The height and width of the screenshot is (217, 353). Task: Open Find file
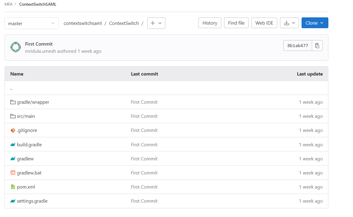[x=236, y=23]
